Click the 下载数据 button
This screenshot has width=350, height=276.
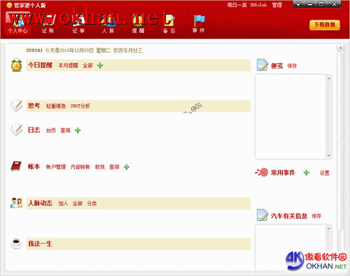click(x=325, y=25)
